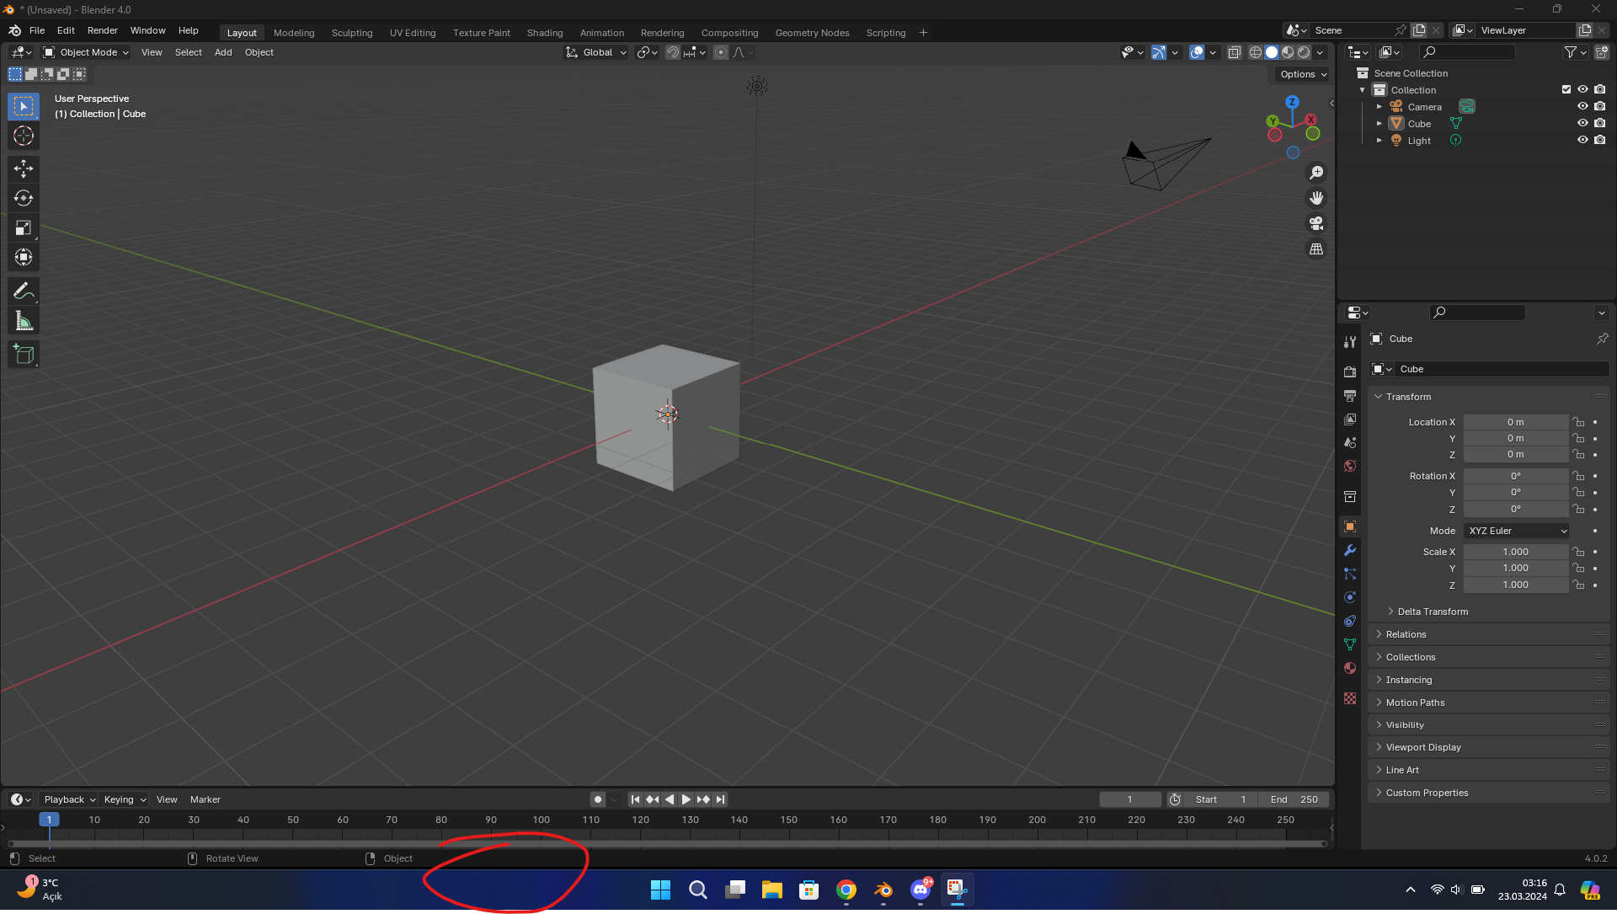This screenshot has width=1617, height=914.
Task: Open Material properties tab icon
Action: coord(1350,668)
